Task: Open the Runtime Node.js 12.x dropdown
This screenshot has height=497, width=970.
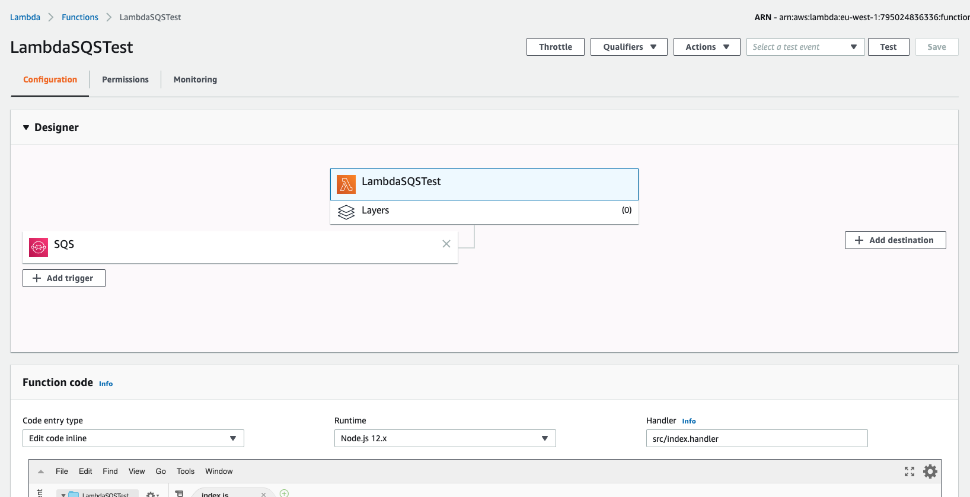Action: 445,438
